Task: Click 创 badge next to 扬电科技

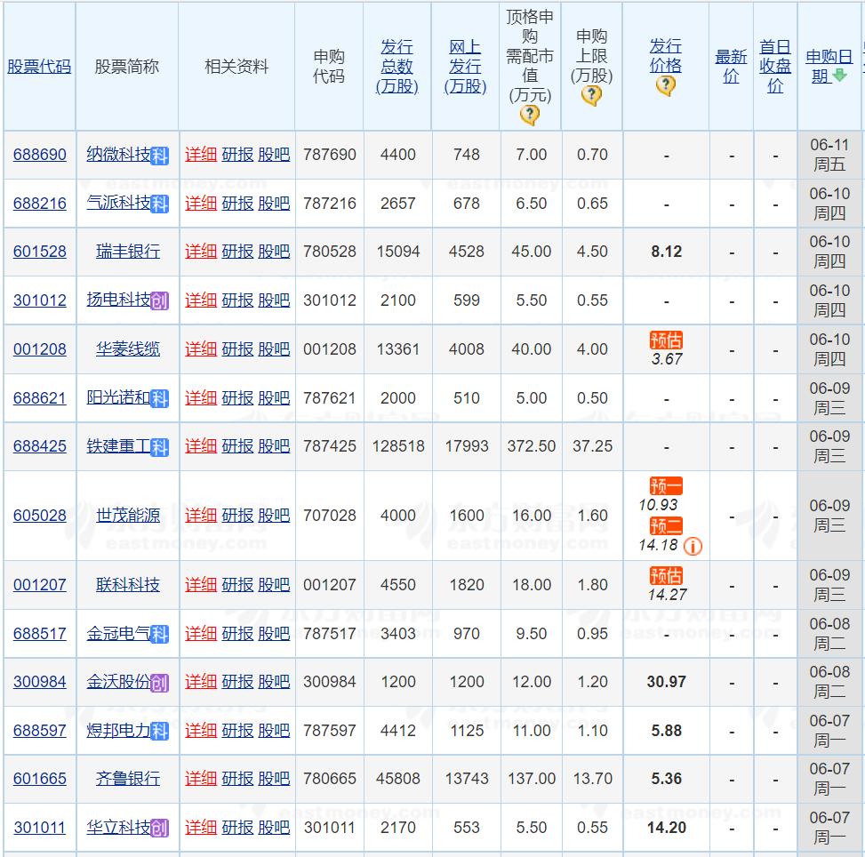Action: click(159, 301)
